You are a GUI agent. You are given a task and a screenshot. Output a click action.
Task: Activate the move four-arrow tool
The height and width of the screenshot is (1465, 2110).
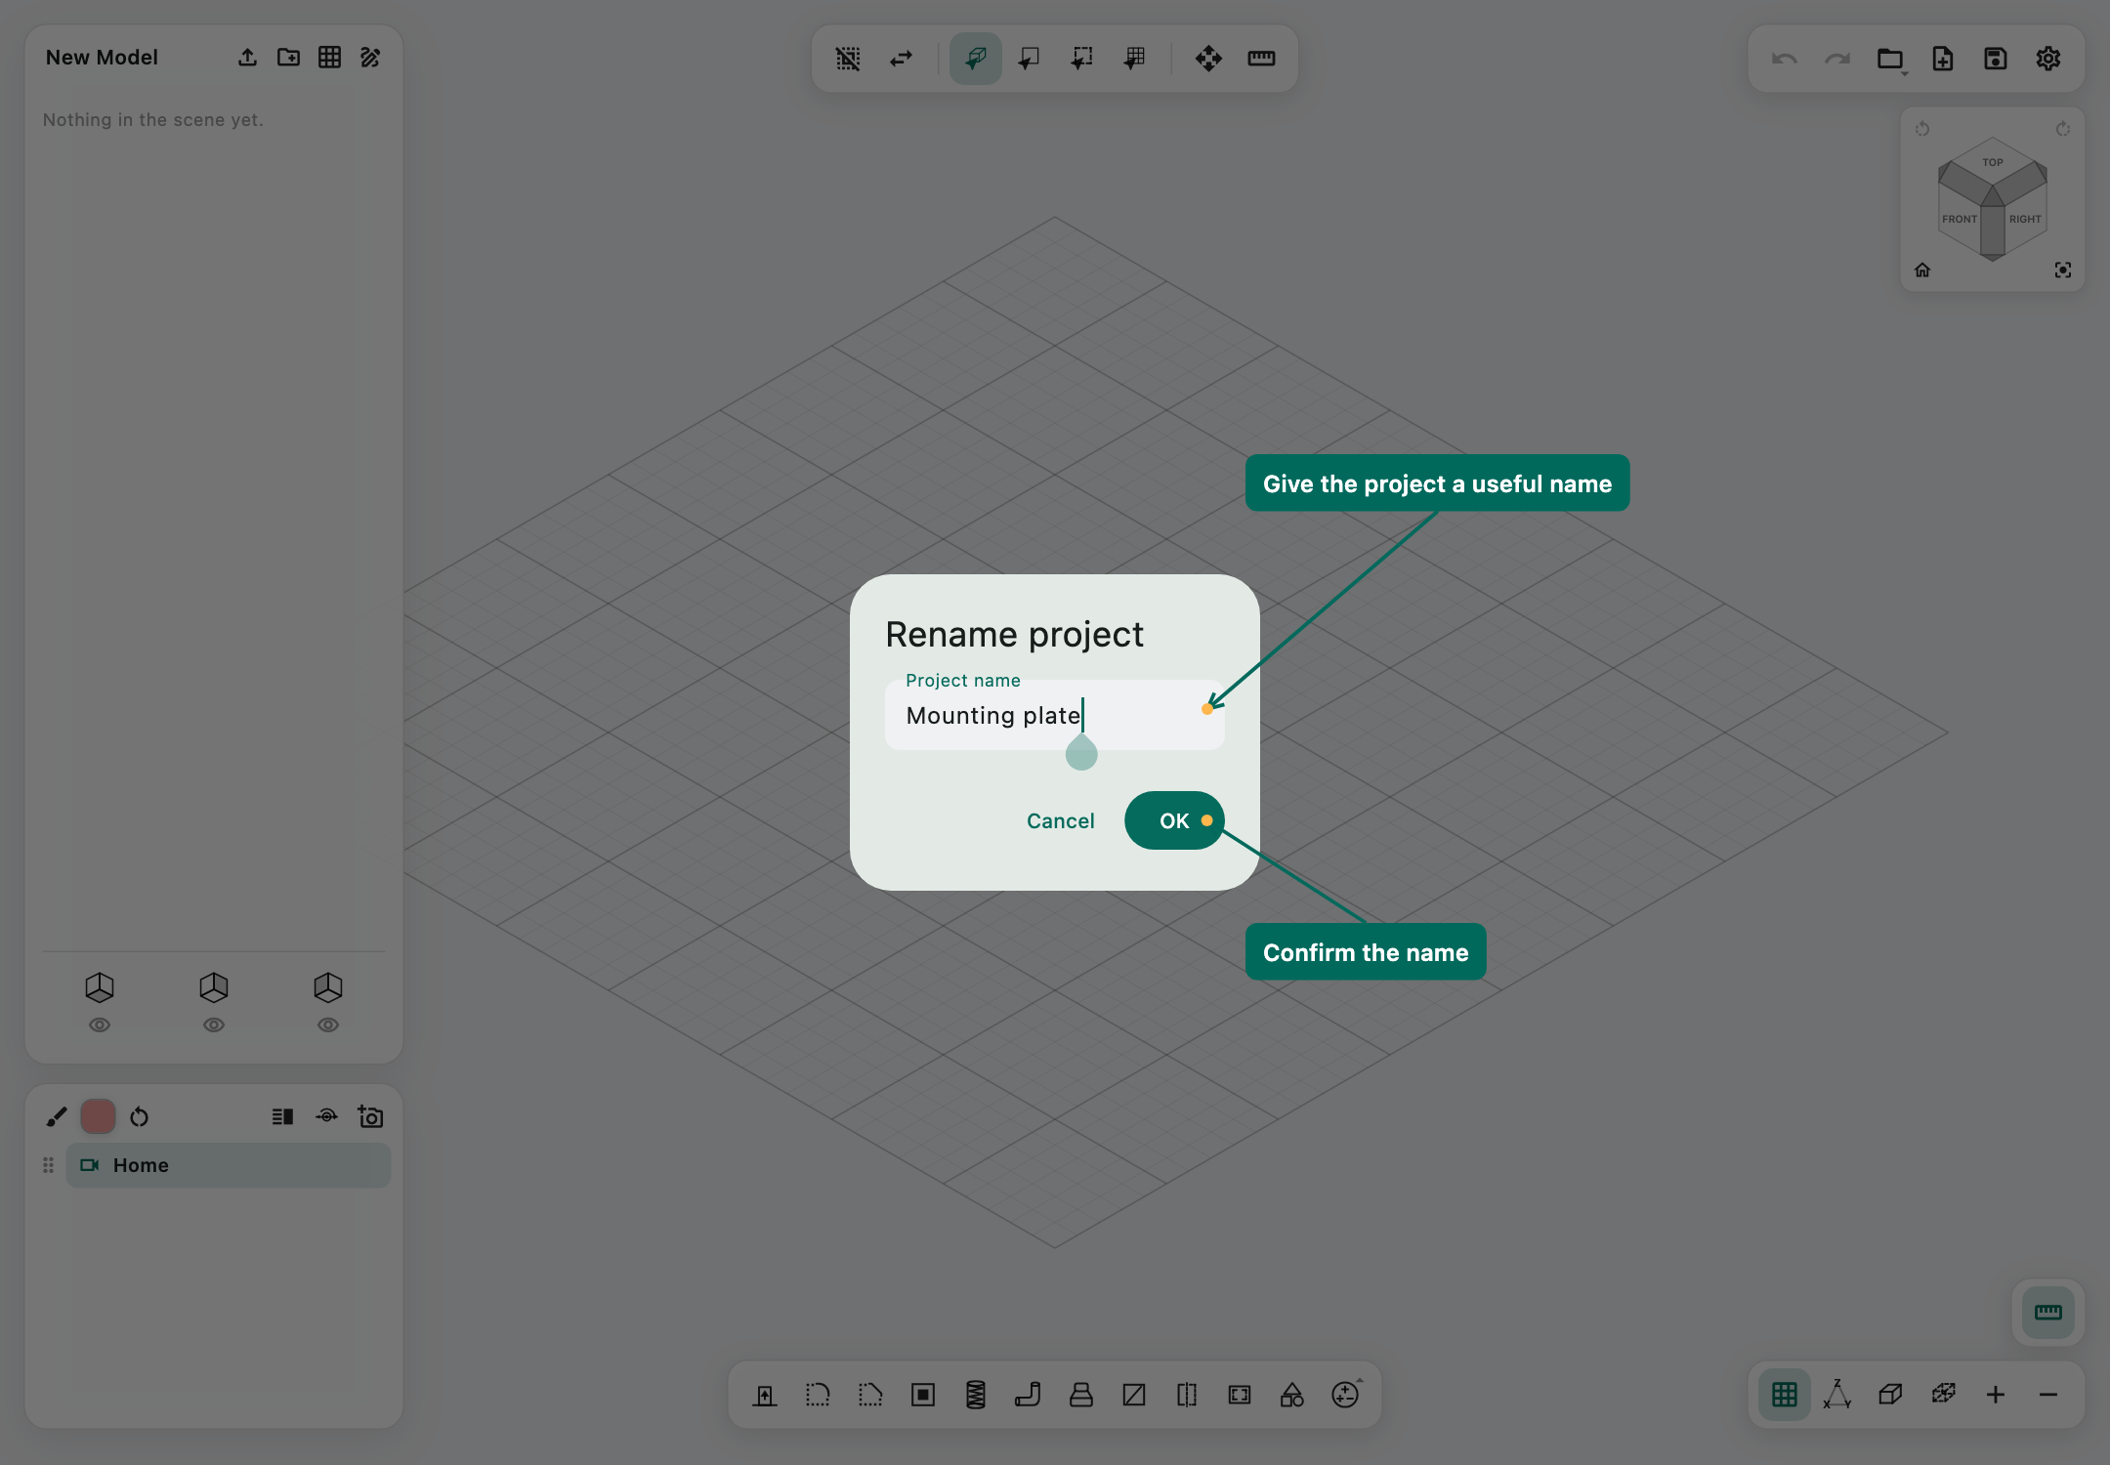pyautogui.click(x=1208, y=59)
